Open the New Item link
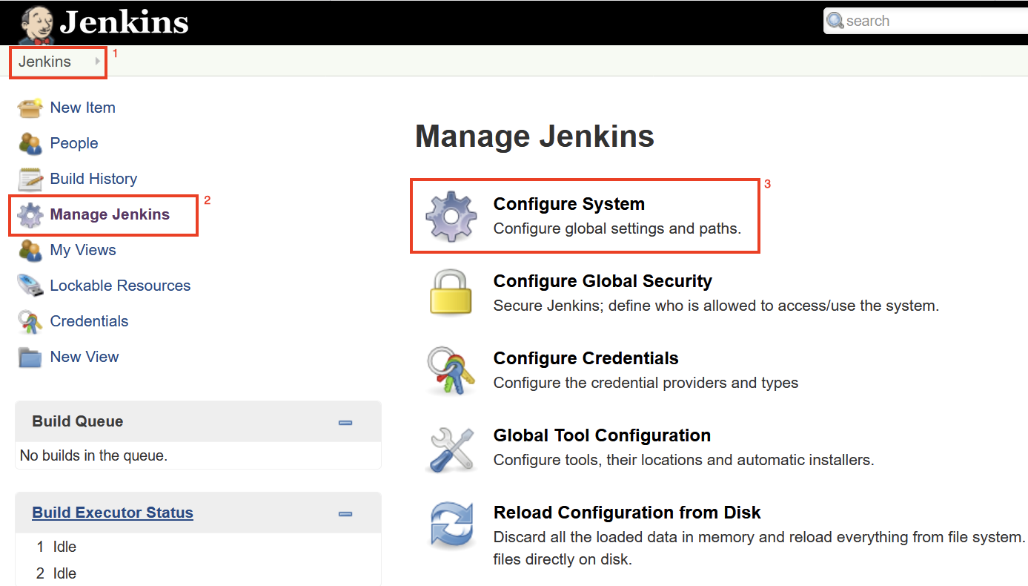This screenshot has height=586, width=1028. tap(82, 108)
